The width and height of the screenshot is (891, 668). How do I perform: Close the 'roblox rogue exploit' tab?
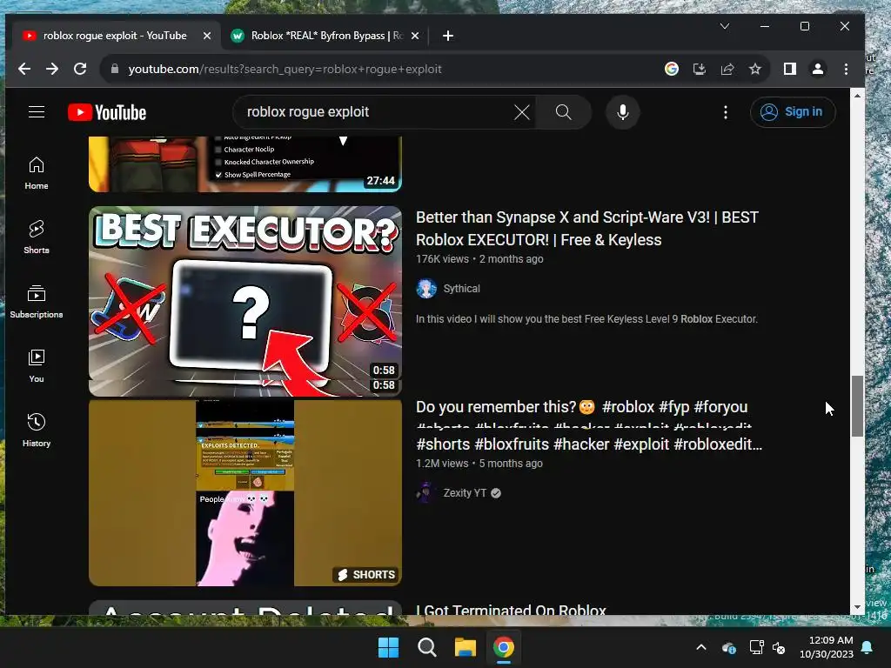pyautogui.click(x=207, y=35)
